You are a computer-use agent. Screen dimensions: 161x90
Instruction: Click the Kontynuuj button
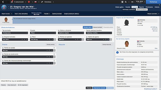[153, 2]
